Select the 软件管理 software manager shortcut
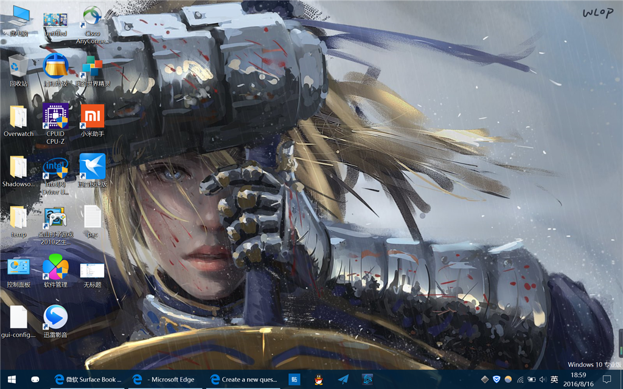 coord(55,272)
